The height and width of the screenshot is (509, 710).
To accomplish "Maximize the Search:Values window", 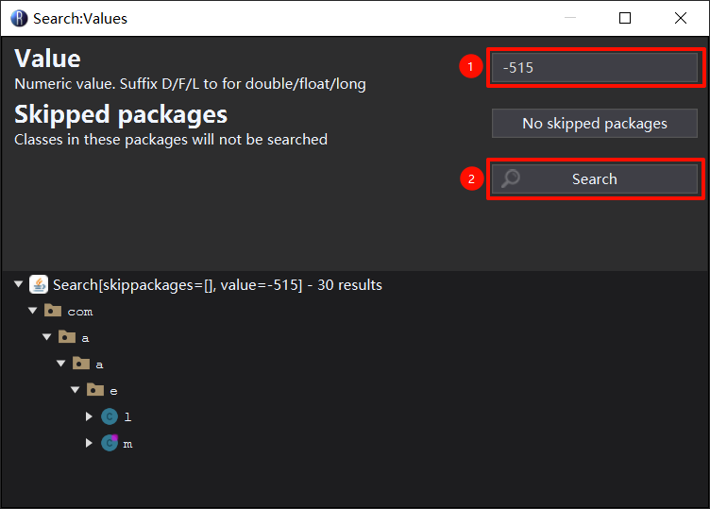I will click(625, 18).
